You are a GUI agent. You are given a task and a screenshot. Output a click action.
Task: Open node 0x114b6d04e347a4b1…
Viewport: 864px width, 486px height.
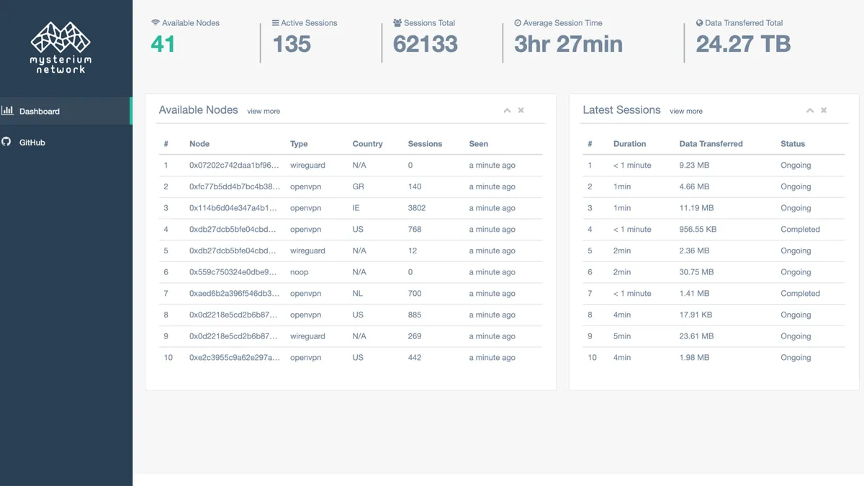(x=233, y=208)
